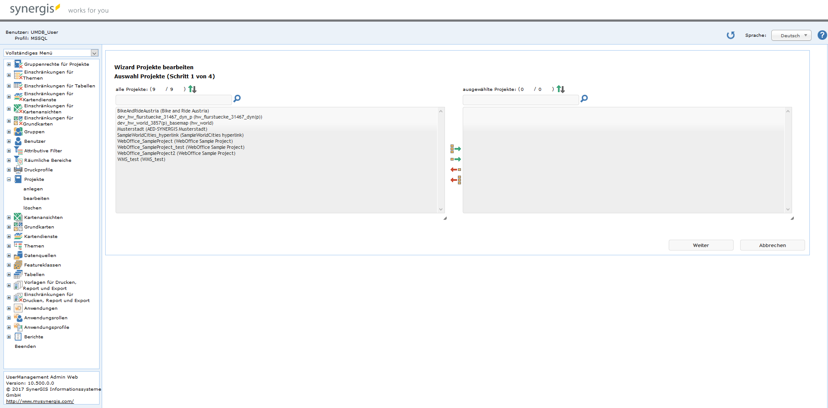Select 'SampleWorldCities_hyperlink' in the project list
The image size is (828, 408).
coord(180,135)
